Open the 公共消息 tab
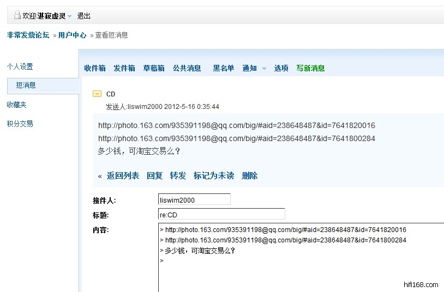444x292 pixels. click(187, 68)
